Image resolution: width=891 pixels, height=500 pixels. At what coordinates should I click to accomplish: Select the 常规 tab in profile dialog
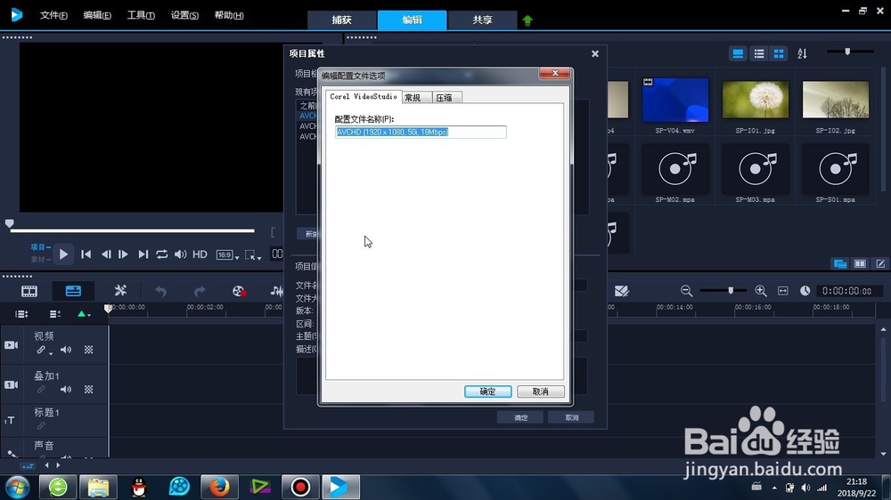(x=416, y=98)
